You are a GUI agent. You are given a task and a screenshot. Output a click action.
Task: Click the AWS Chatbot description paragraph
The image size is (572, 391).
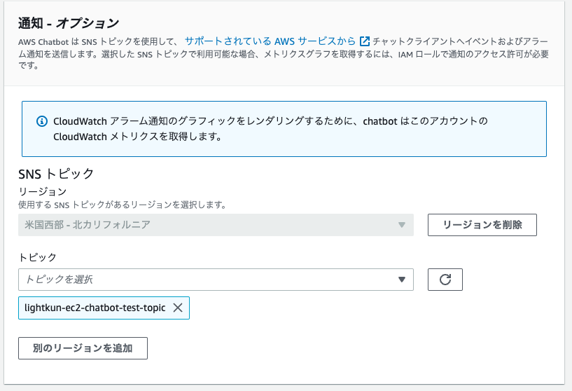[284, 53]
